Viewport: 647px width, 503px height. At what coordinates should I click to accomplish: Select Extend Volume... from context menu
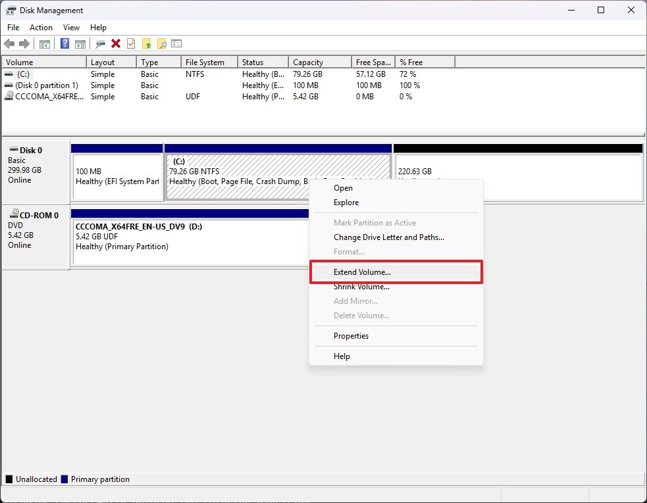[362, 272]
